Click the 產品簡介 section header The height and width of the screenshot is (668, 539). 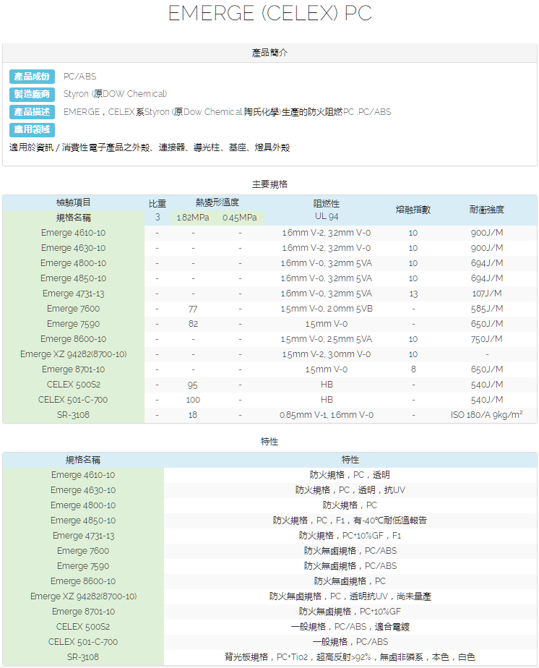(269, 53)
